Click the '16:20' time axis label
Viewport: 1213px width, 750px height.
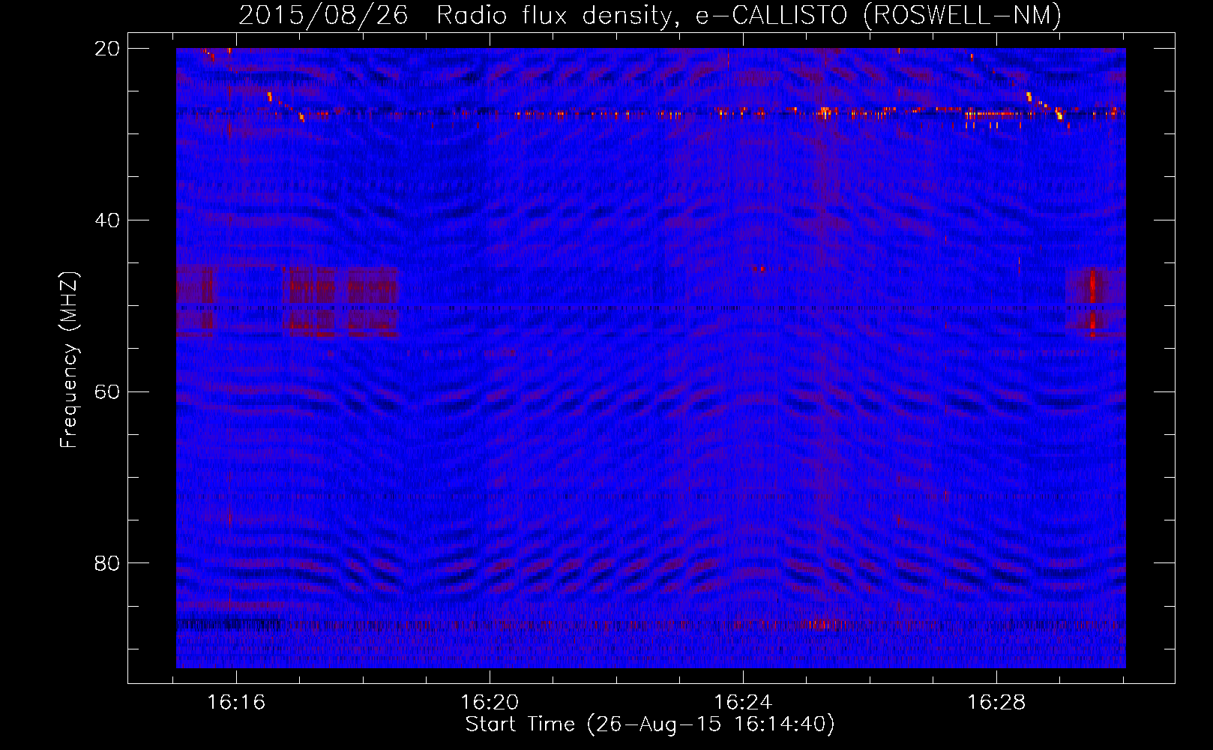490,703
